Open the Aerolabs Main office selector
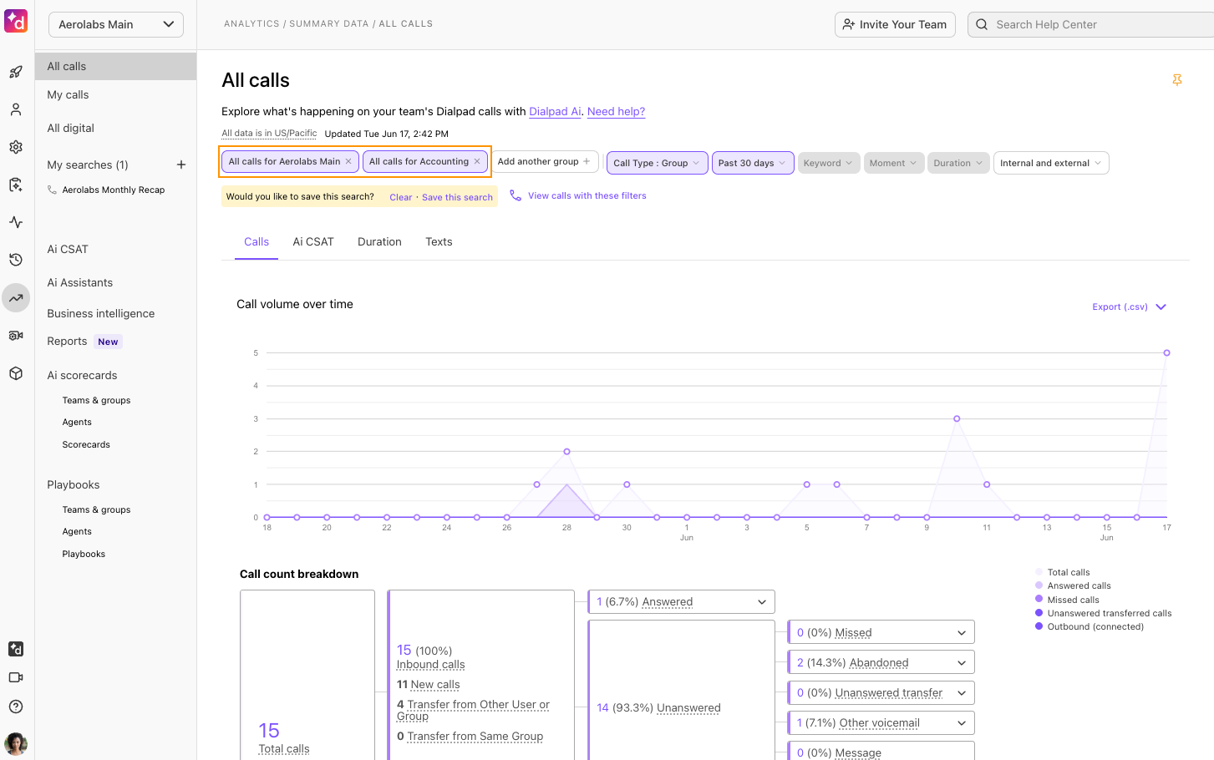 (116, 24)
